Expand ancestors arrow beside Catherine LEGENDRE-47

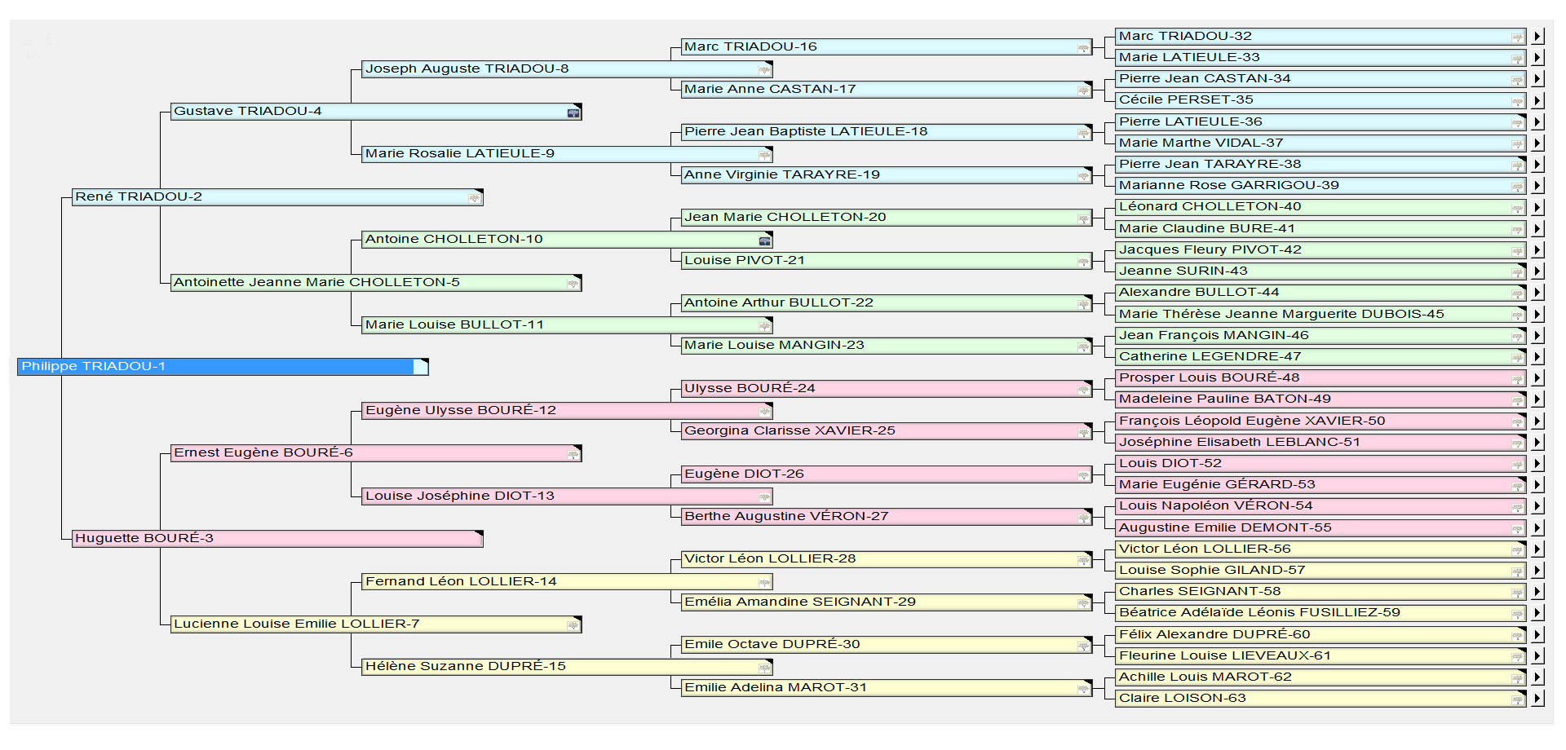(1537, 357)
